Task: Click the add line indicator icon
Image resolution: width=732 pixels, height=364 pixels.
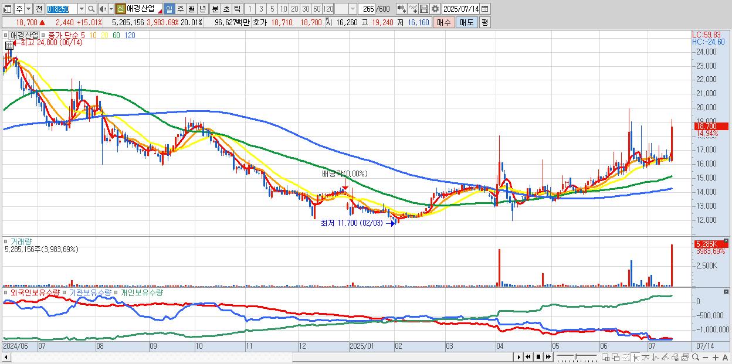Action: pos(413,9)
